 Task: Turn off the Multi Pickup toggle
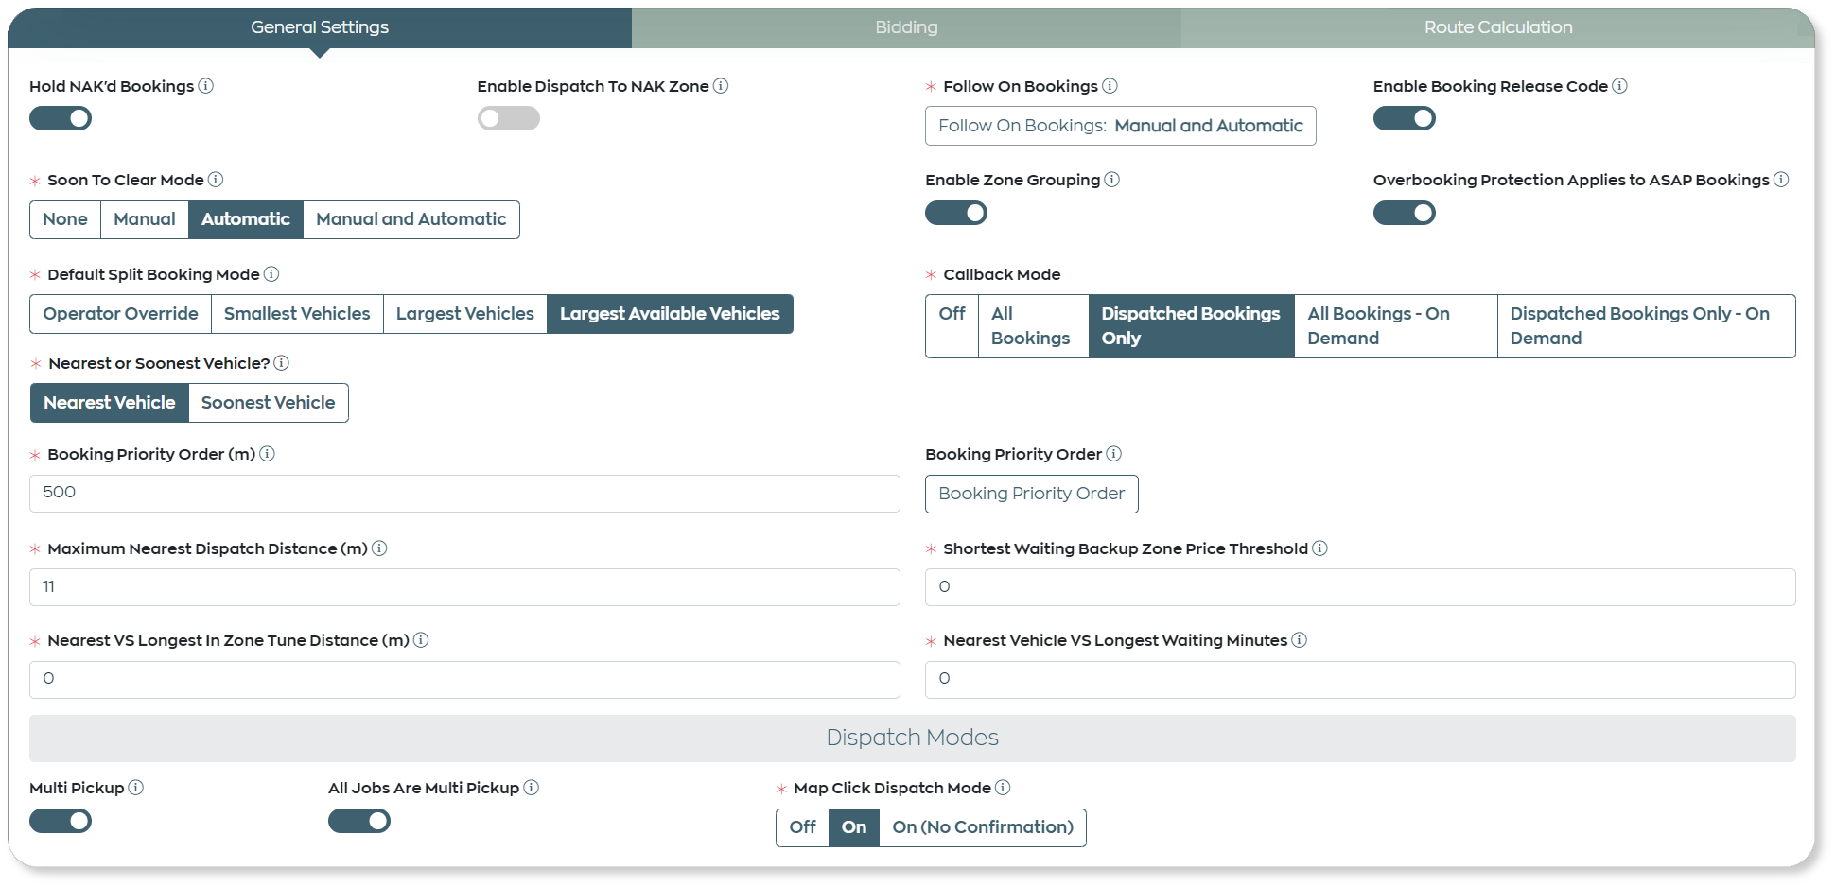point(61,821)
